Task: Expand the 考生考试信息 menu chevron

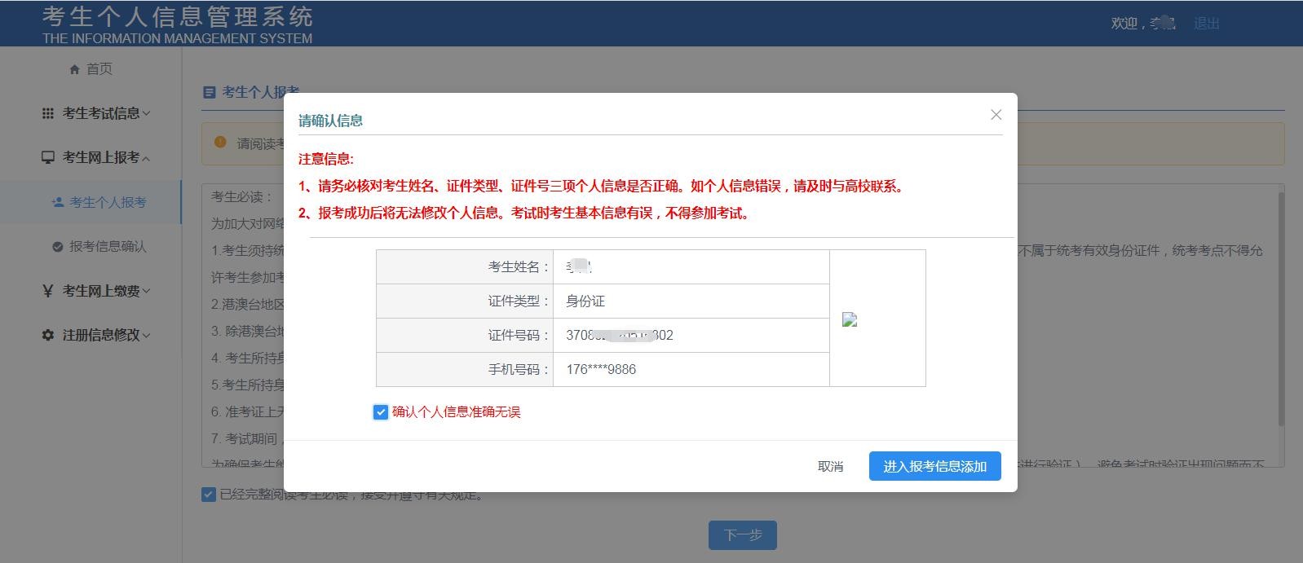Action: pos(147,113)
